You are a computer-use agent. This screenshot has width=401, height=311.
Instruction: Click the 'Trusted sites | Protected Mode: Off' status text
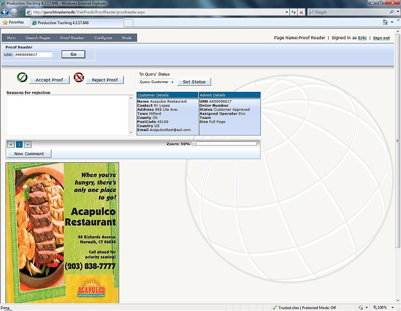pos(307,308)
